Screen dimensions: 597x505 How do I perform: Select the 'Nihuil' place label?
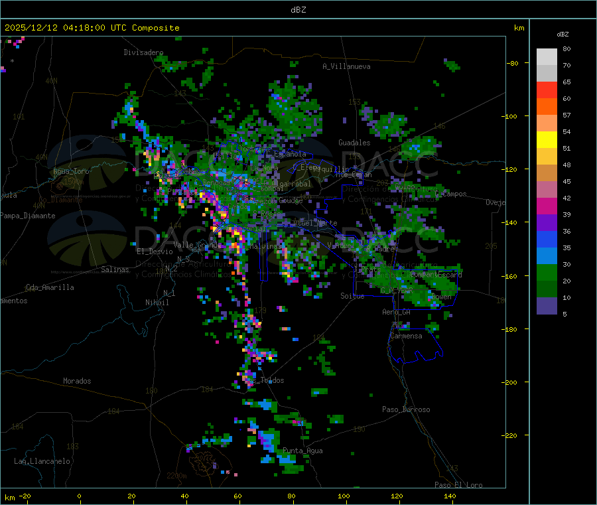tap(157, 303)
